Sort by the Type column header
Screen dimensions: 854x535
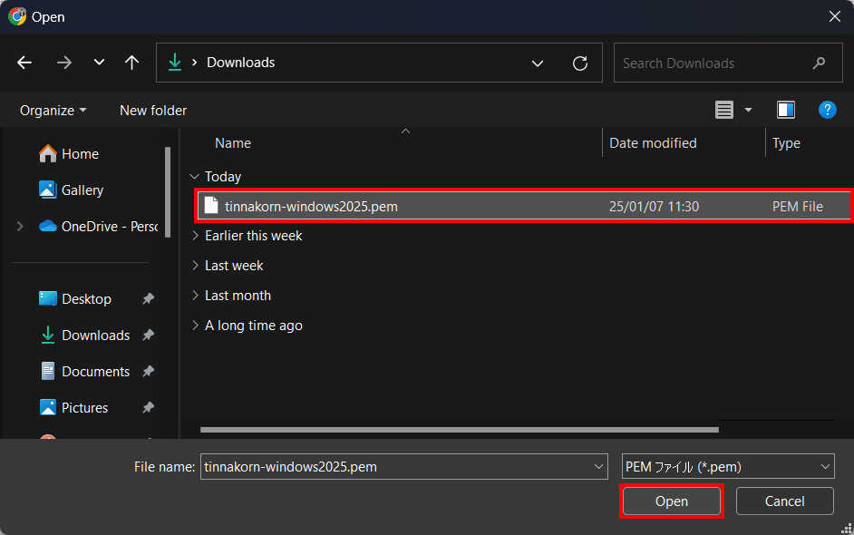[x=787, y=143]
